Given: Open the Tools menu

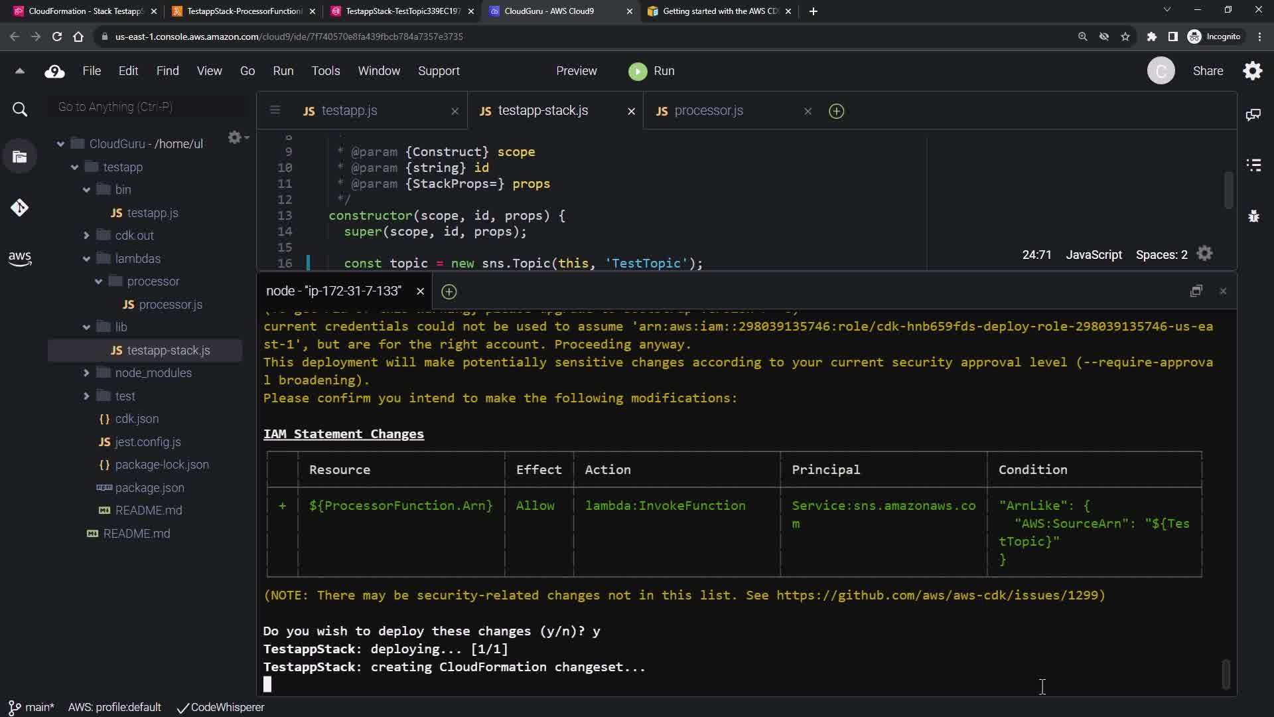Looking at the screenshot, I should [325, 71].
